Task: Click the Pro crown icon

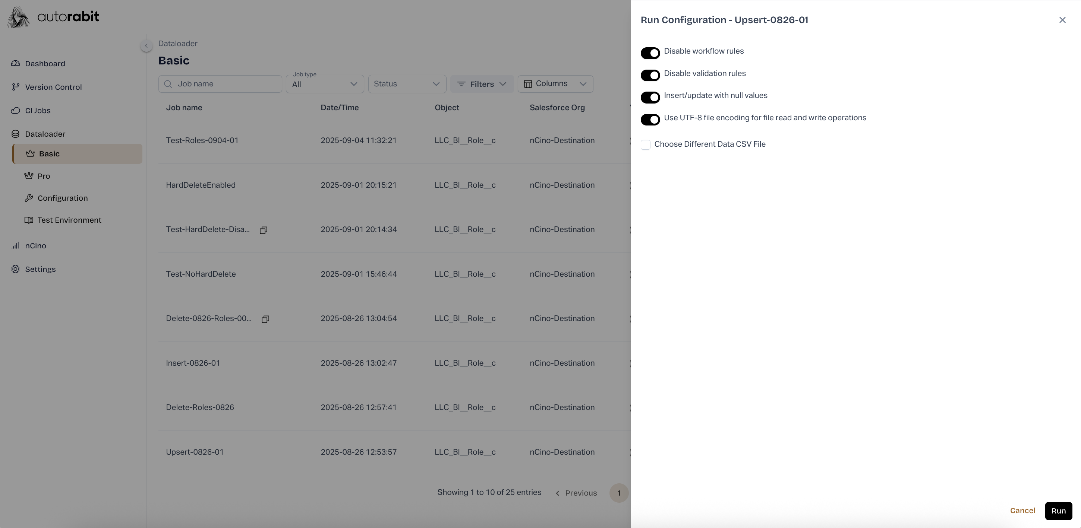Action: point(29,176)
